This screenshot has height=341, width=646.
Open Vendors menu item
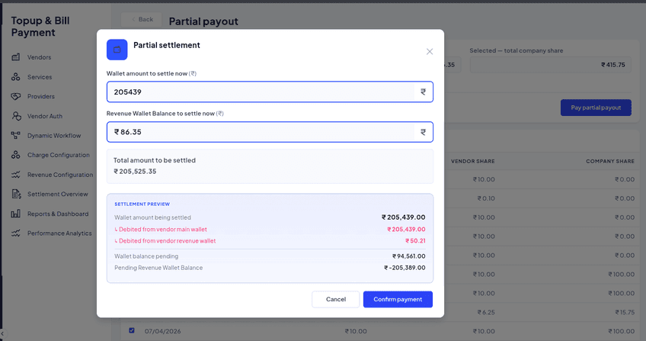coord(39,57)
